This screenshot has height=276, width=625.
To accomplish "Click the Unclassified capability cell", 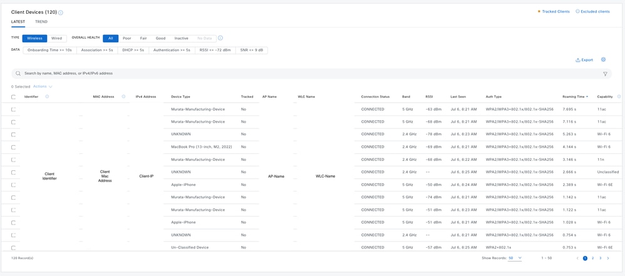I will pyautogui.click(x=608, y=172).
